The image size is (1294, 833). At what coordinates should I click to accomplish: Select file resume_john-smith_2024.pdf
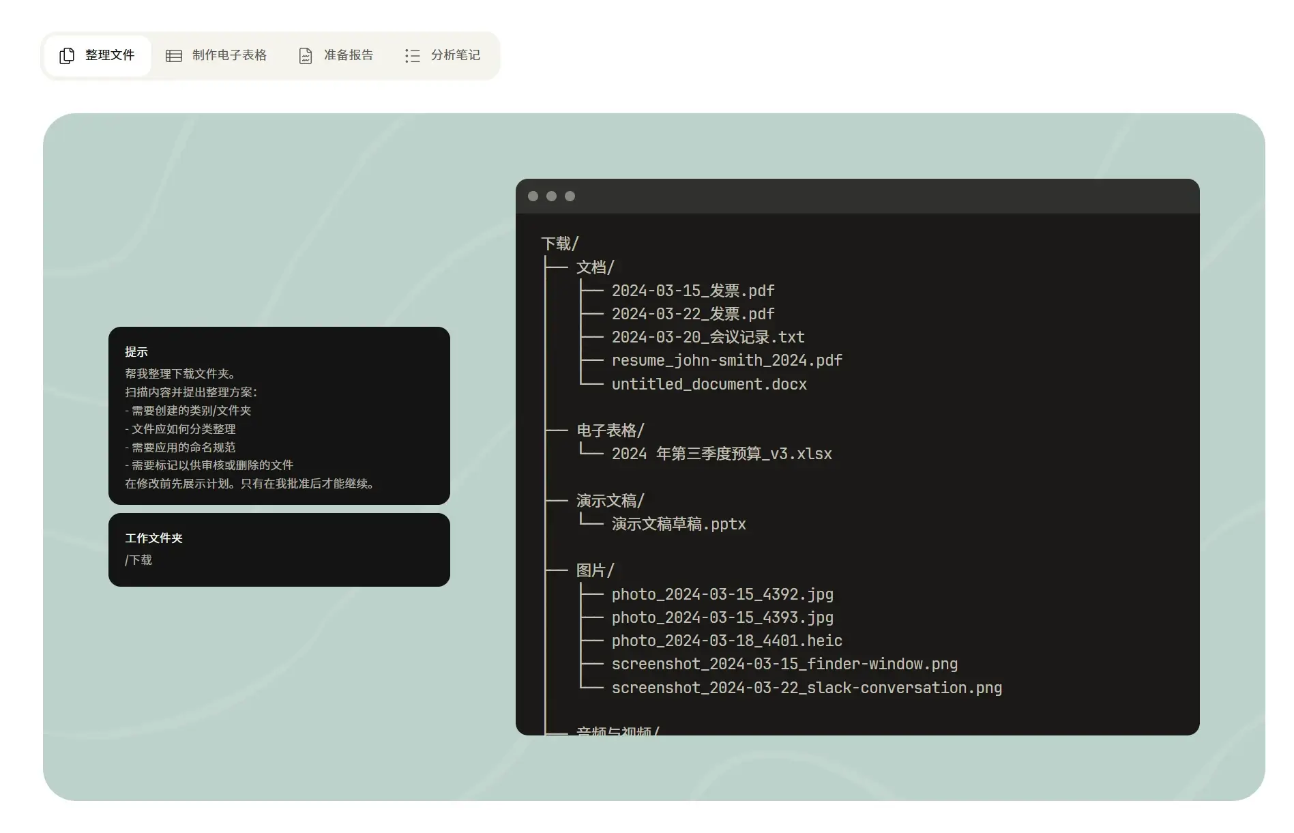click(x=726, y=360)
